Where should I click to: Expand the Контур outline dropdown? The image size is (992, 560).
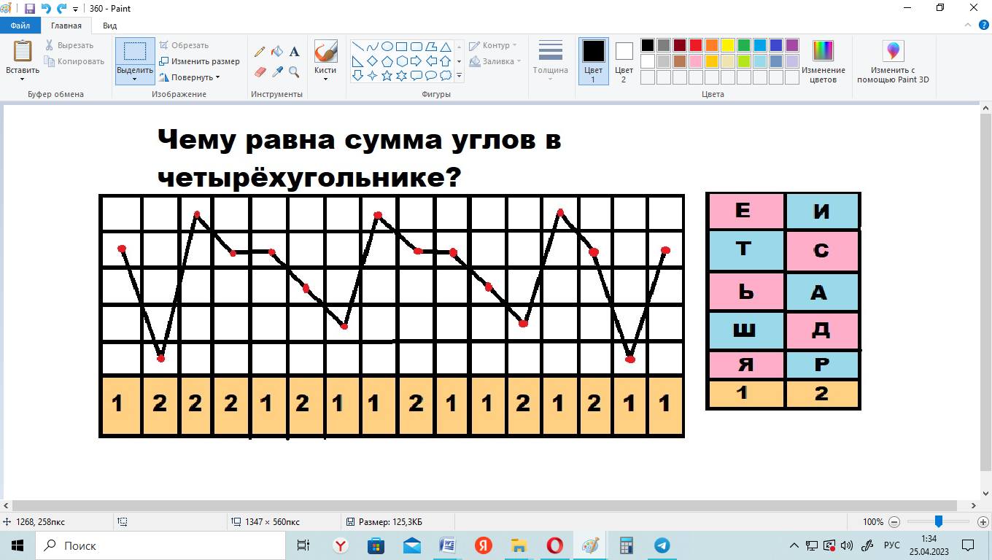pos(494,45)
